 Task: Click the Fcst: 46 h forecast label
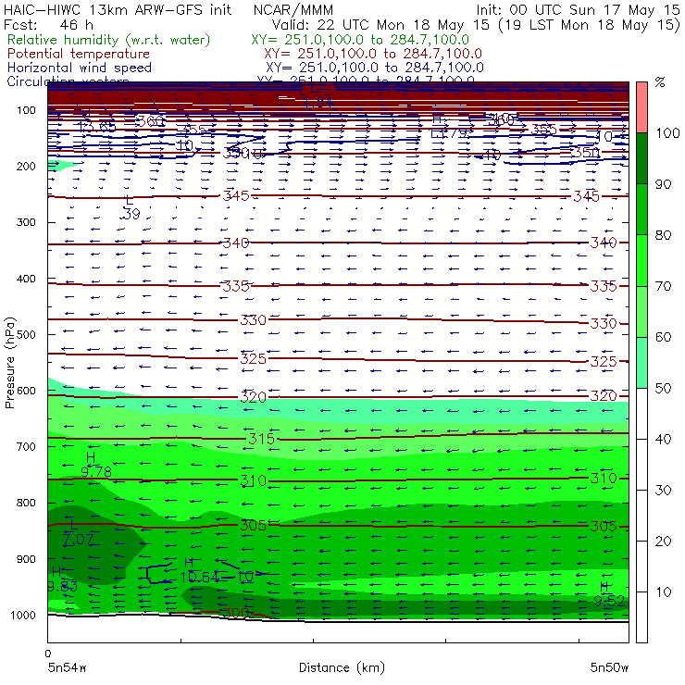click(x=48, y=24)
